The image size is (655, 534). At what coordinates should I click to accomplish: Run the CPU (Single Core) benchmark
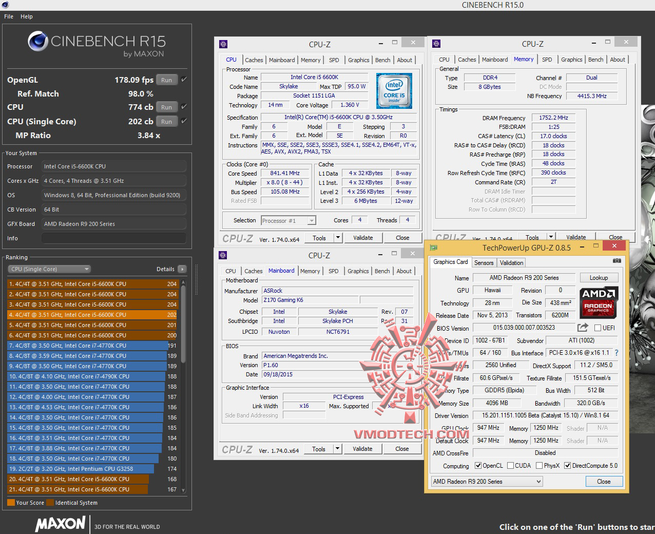click(x=166, y=121)
